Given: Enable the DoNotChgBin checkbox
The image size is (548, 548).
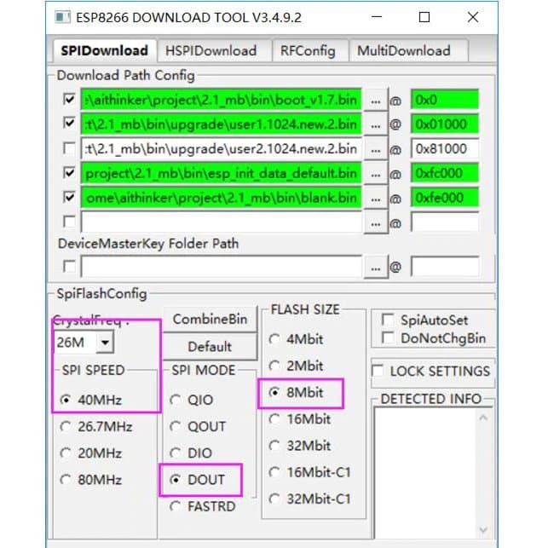Looking at the screenshot, I should pyautogui.click(x=388, y=338).
